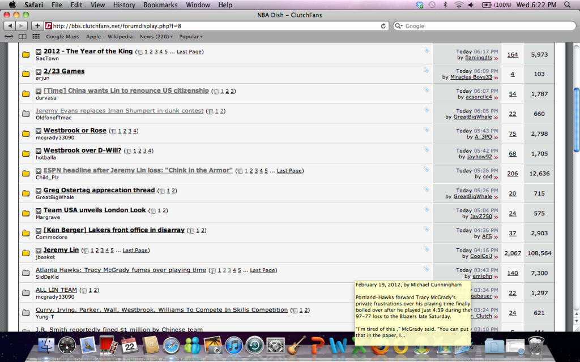Expand the News (220) bookmarks dropdown

[x=156, y=37]
